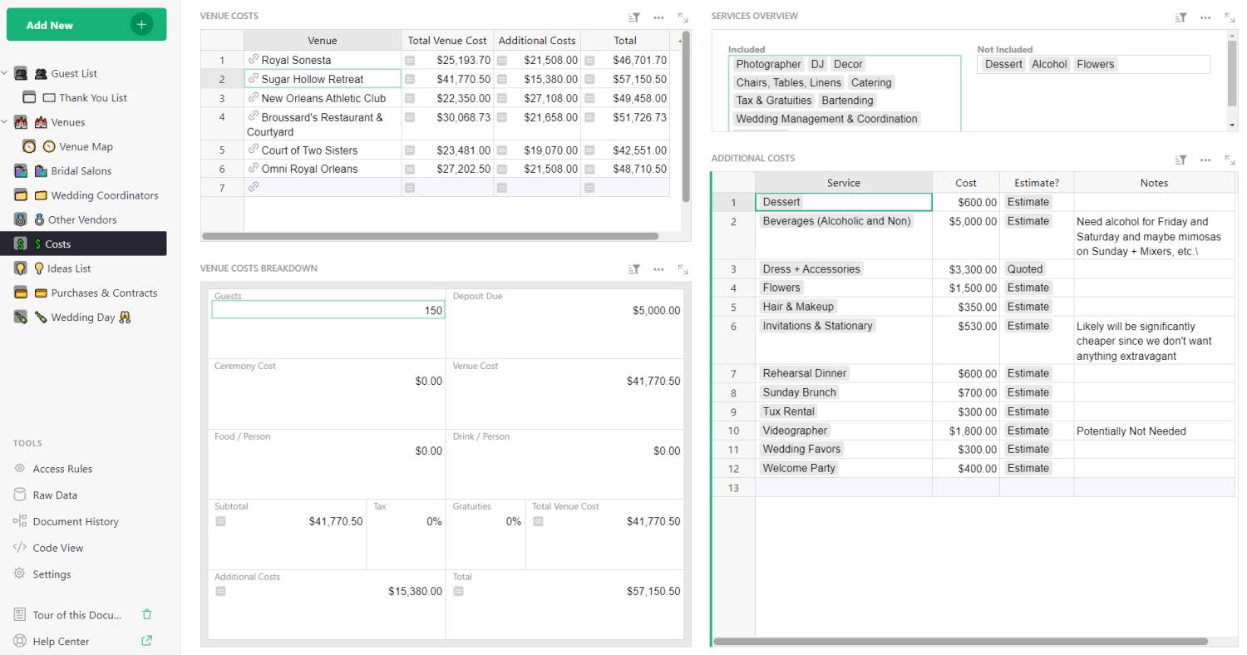Click the Guests field showing 150
The width and height of the screenshot is (1247, 655).
point(328,310)
